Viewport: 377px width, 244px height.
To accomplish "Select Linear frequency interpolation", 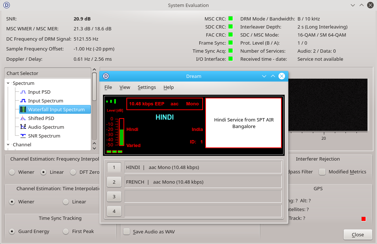I will 43,172.
